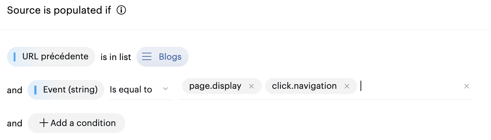Image resolution: width=491 pixels, height=140 pixels.
Task: Open the Blogs list selector
Action: [x=163, y=57]
